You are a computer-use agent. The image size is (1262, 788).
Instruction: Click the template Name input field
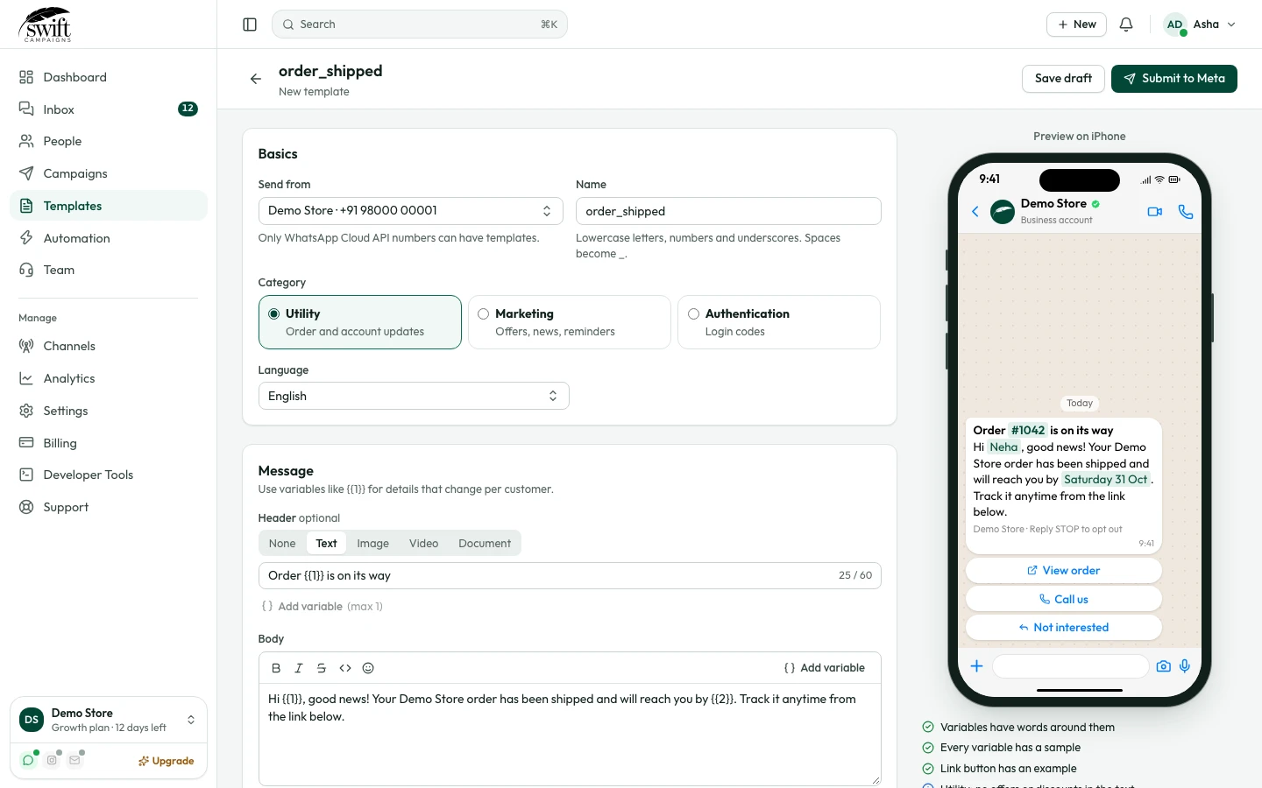click(728, 211)
